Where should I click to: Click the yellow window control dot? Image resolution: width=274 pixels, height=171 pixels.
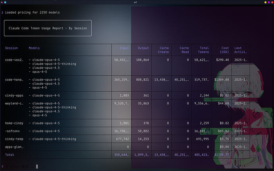coord(265,2)
